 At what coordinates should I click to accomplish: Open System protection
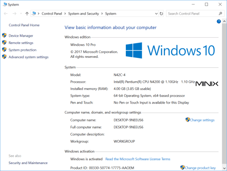(22, 50)
